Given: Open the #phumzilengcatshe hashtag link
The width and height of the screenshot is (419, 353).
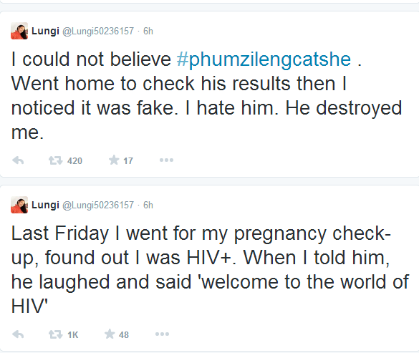Looking at the screenshot, I should coord(264,59).
